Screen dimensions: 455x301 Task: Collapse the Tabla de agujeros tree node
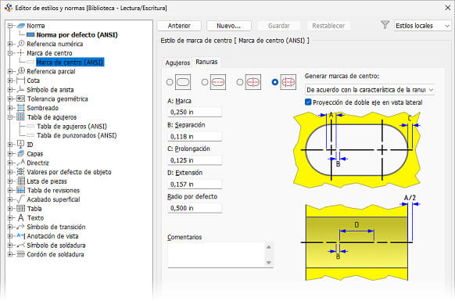coord(10,117)
